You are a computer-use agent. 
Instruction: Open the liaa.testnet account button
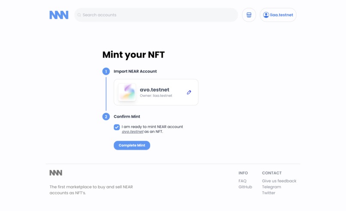click(x=278, y=15)
